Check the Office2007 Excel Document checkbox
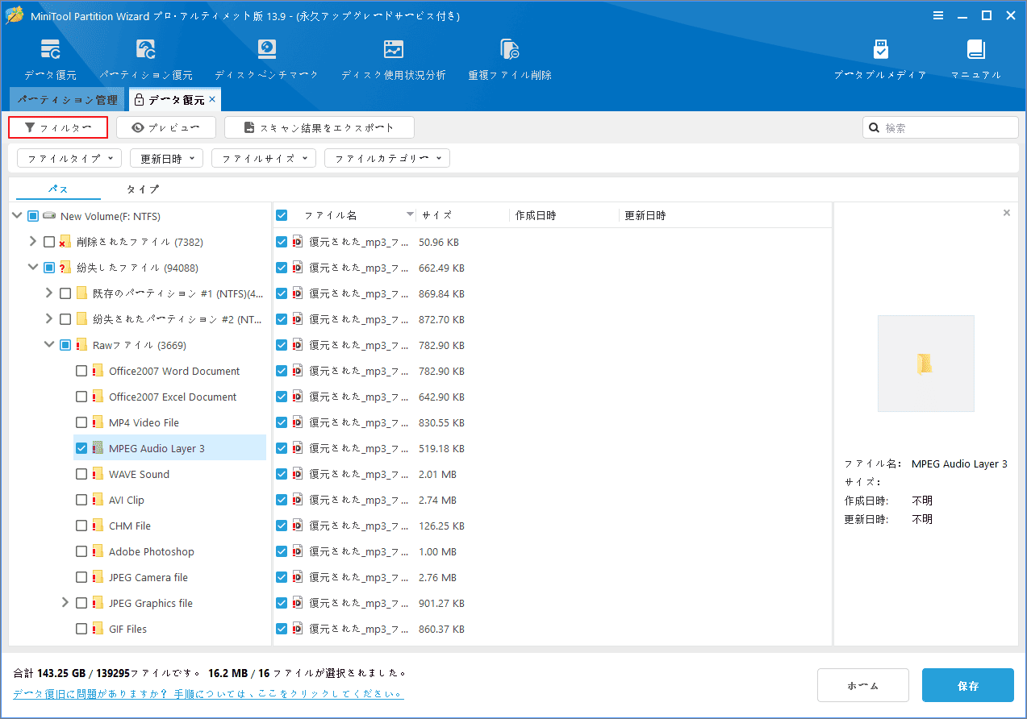The height and width of the screenshot is (719, 1027). point(81,397)
